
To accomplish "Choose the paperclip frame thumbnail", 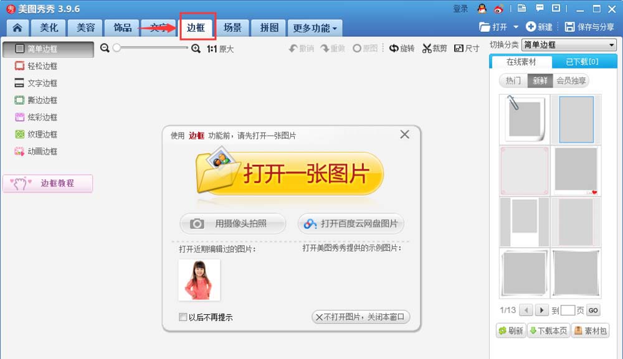I will point(525,119).
